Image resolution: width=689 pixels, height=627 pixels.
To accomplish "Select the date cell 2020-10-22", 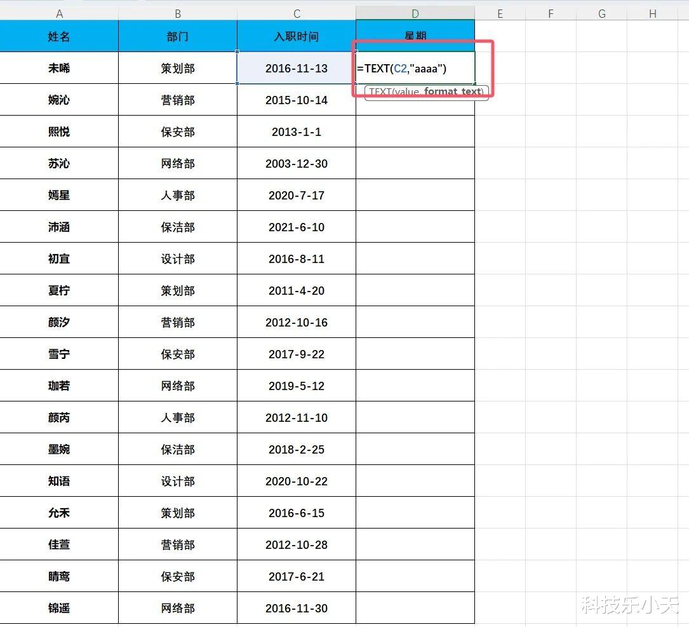I will [x=297, y=481].
